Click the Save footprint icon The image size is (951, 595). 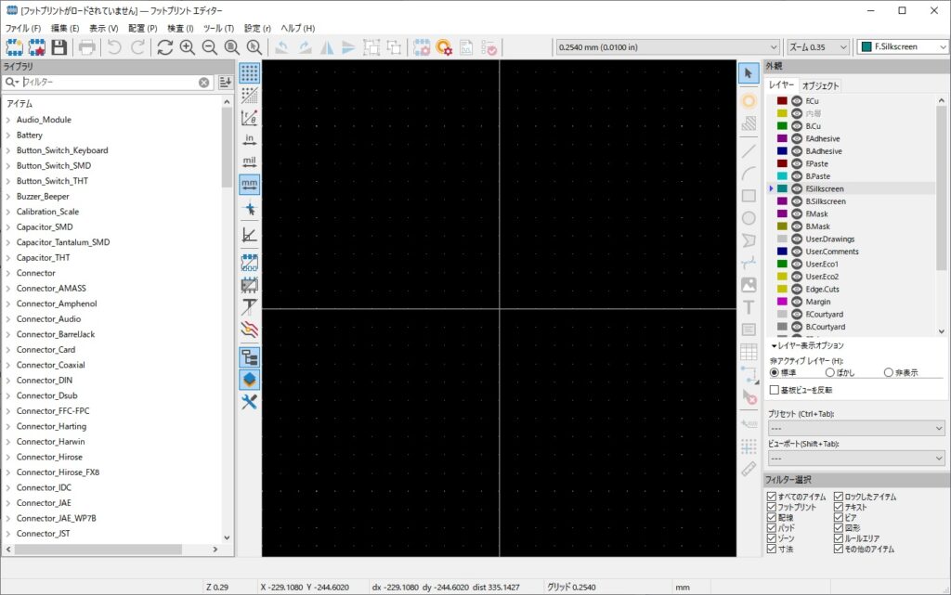click(59, 47)
